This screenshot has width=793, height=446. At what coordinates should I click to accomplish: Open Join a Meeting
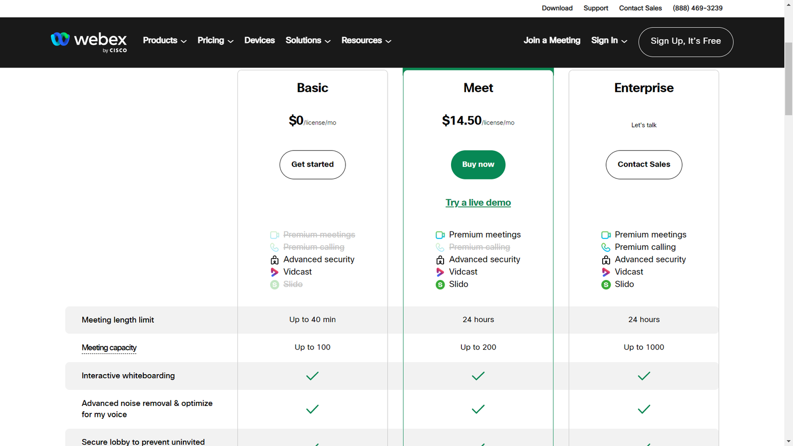[552, 41]
